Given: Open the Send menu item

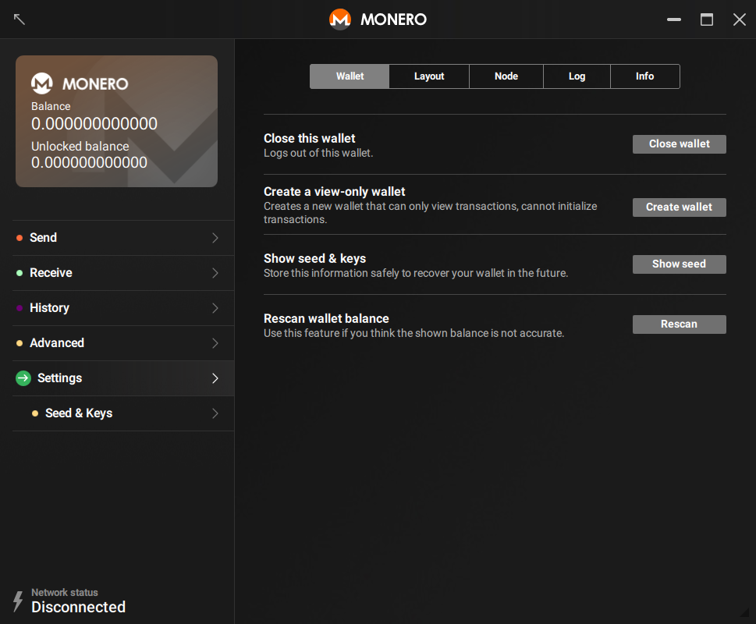Looking at the screenshot, I should pyautogui.click(x=123, y=238).
